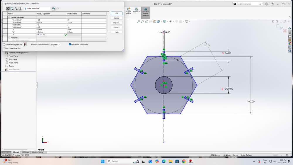Switch to the 3D Views tab
The height and width of the screenshot is (165, 293).
click(x=25, y=152)
